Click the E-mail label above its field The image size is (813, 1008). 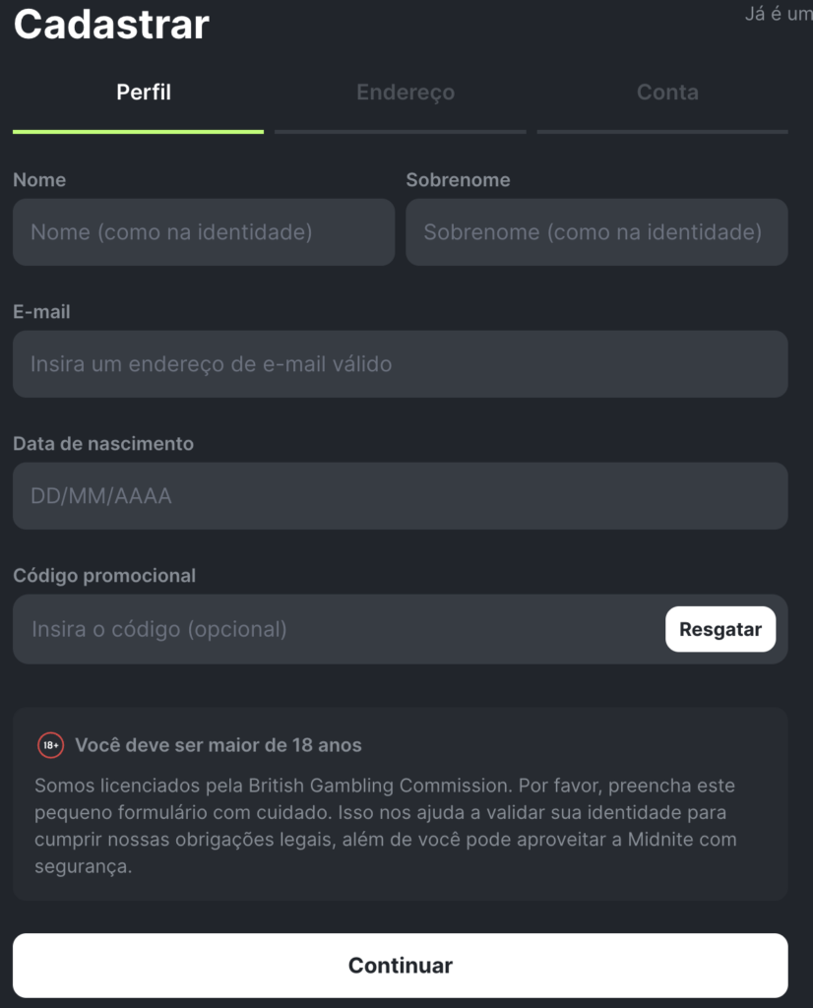pos(42,312)
